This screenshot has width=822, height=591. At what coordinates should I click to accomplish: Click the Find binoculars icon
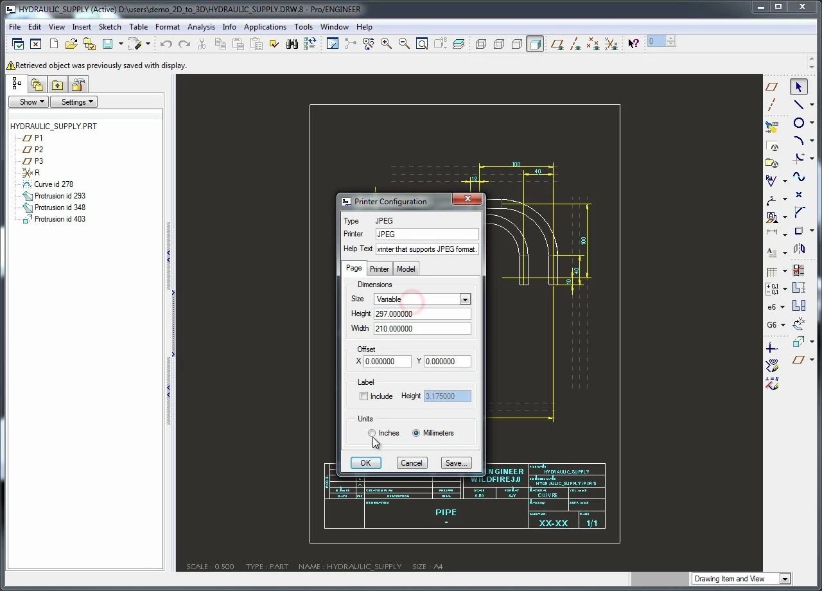coord(292,44)
